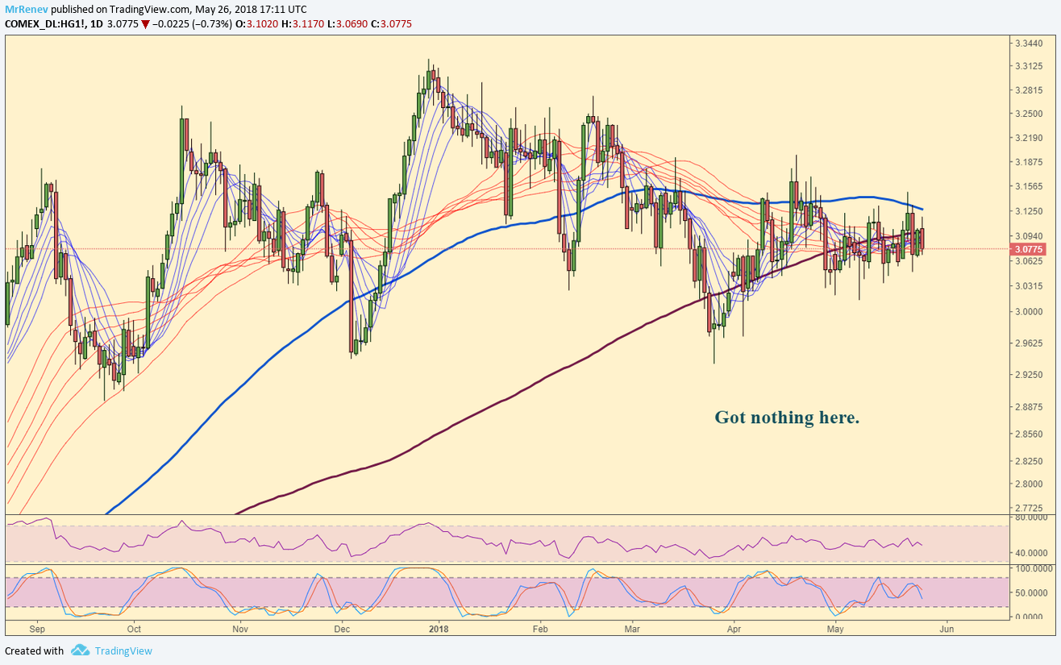
Task: Click the current price label 3.0775
Action: 1030,249
